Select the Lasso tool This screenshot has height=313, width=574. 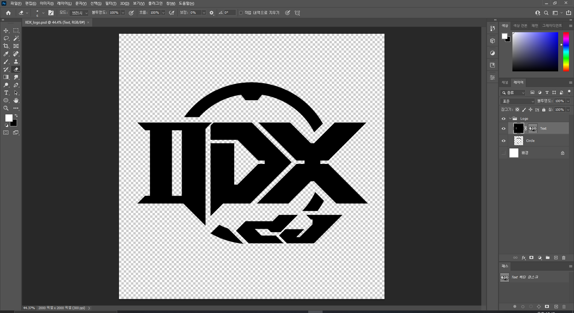tap(6, 38)
